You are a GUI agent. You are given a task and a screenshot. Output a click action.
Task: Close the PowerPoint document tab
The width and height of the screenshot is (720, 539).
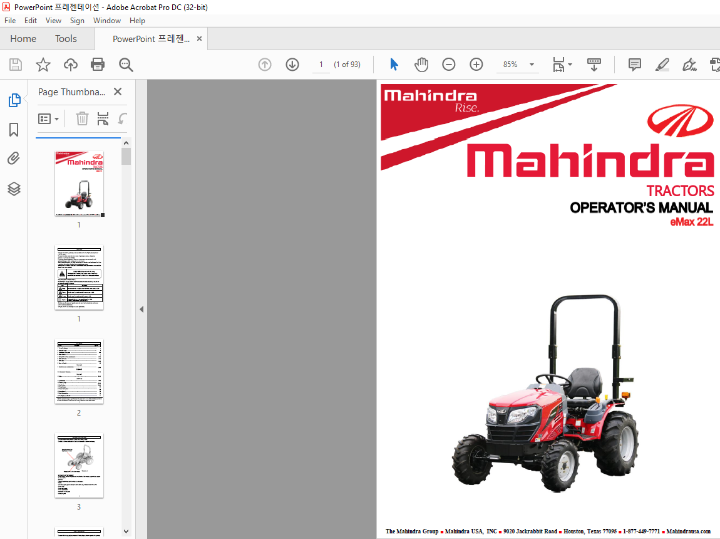199,39
